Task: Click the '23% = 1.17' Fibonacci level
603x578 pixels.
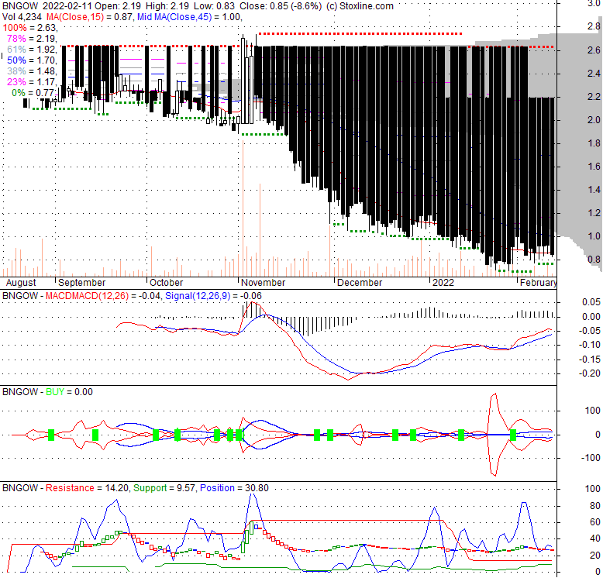Action: [32, 82]
